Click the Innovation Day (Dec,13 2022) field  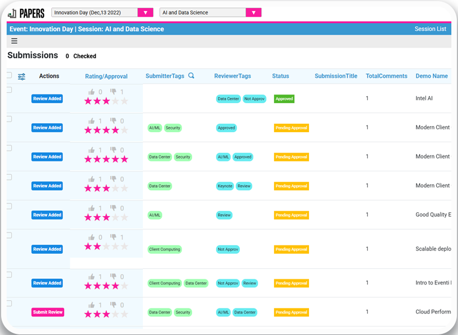[x=95, y=13]
